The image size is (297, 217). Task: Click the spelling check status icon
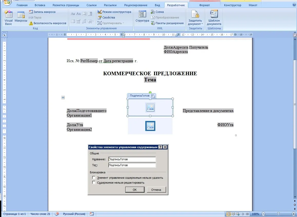click(x=57, y=214)
